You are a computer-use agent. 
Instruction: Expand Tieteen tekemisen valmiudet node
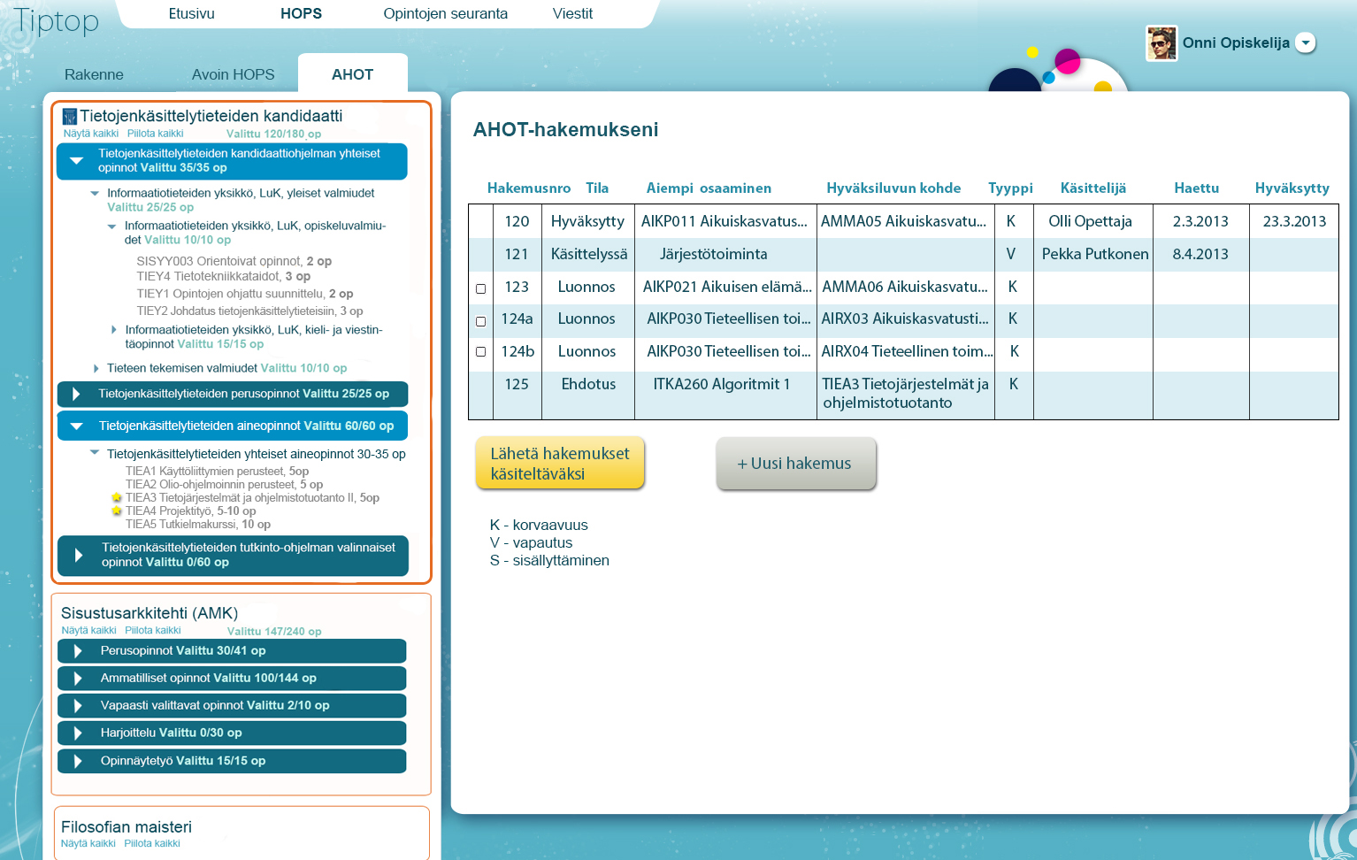[96, 368]
